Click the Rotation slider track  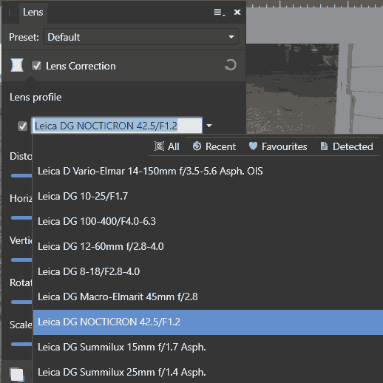click(21, 302)
